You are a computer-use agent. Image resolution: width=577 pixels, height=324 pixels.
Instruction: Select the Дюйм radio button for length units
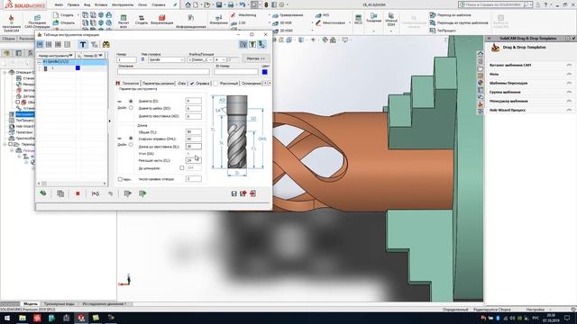click(x=131, y=145)
